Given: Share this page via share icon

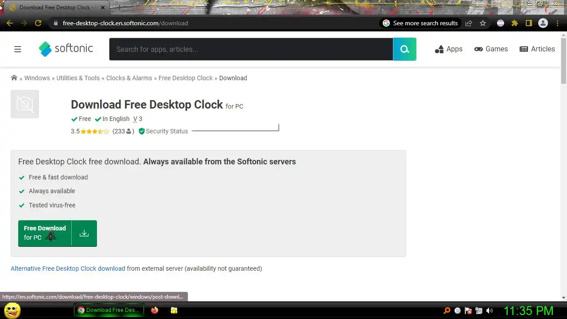Looking at the screenshot, I should point(469,23).
